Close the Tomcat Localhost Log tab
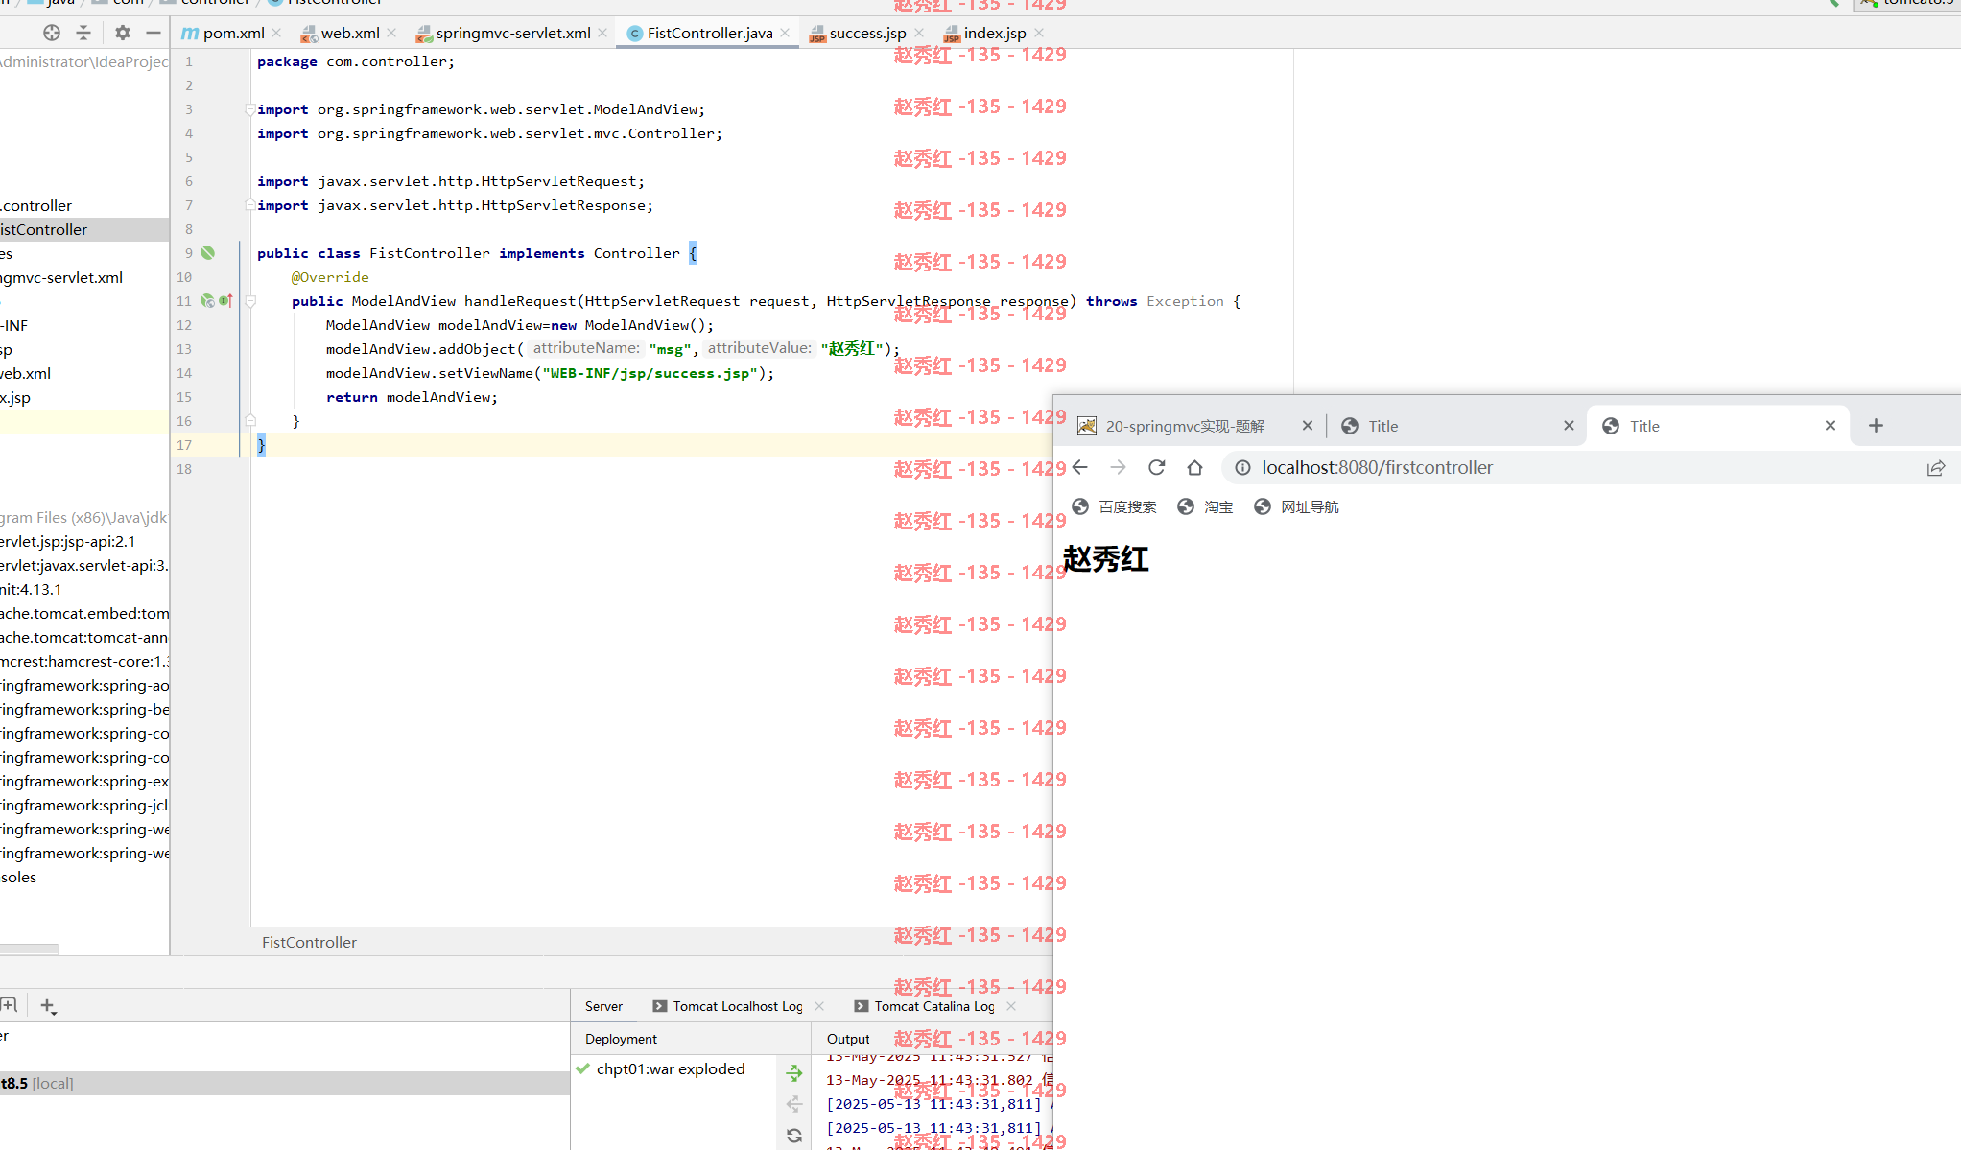The height and width of the screenshot is (1150, 1961). tap(819, 1006)
